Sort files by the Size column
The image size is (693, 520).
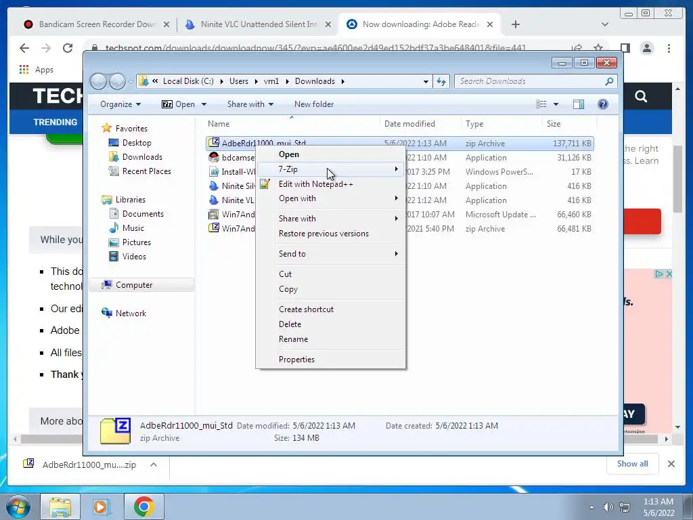[554, 124]
